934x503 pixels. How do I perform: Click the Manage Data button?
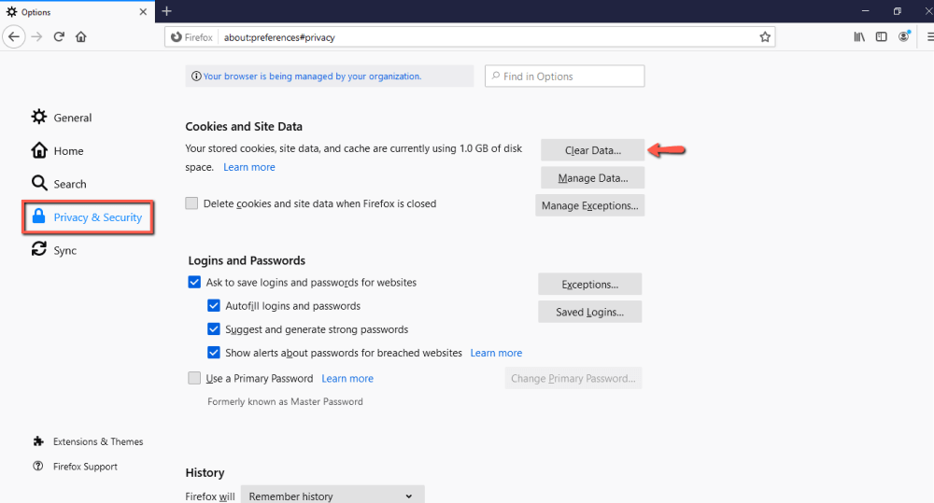point(593,178)
